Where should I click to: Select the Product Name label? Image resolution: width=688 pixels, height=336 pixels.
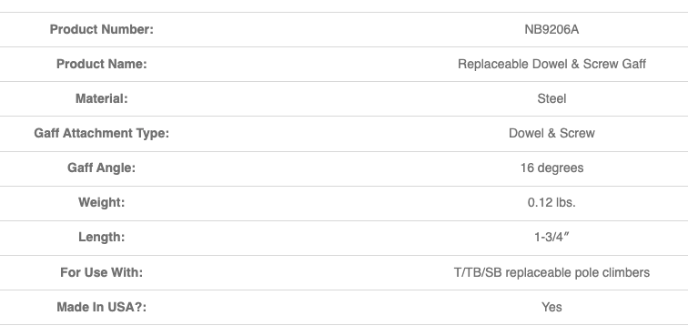[x=101, y=64]
